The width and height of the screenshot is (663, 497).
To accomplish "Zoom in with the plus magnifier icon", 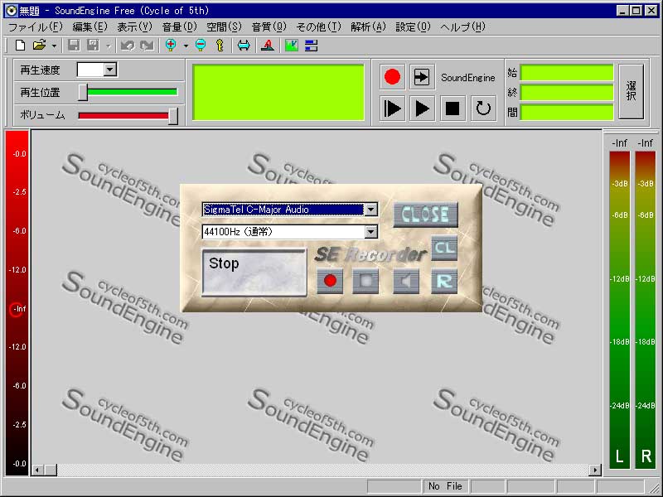I will (171, 46).
